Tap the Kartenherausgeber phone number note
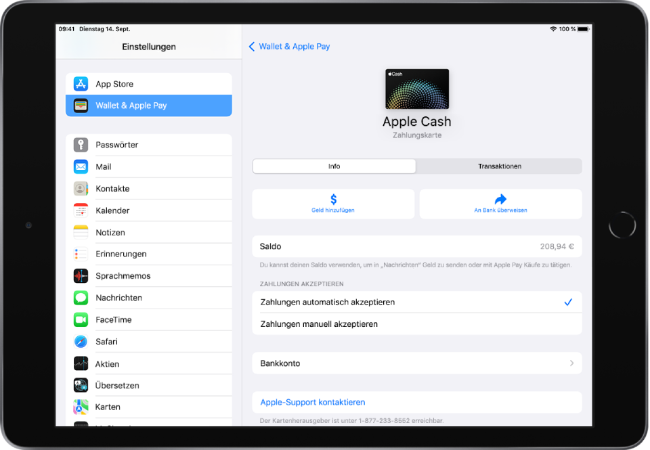 click(x=351, y=421)
